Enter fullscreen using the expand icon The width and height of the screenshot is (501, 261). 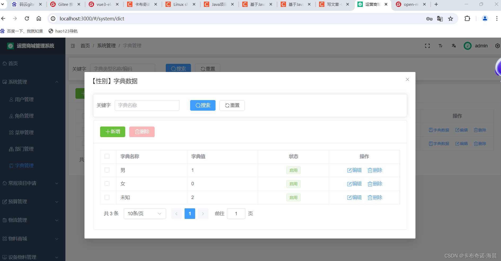tap(427, 46)
